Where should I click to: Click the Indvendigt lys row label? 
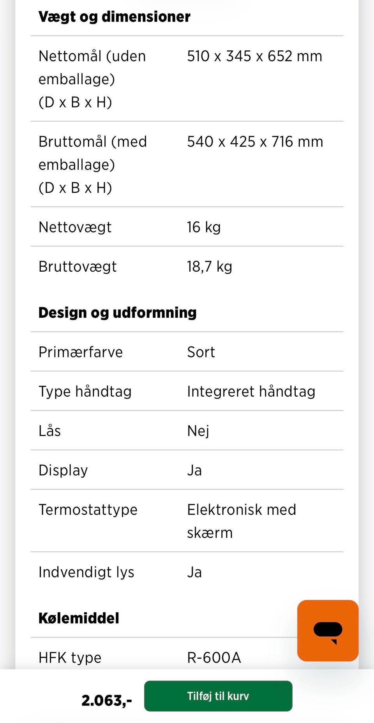tap(86, 572)
